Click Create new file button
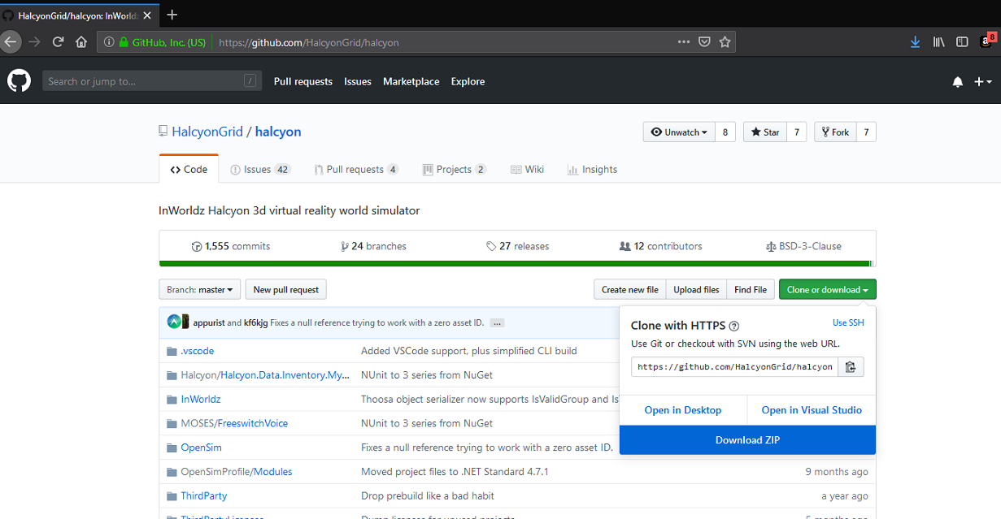Screen dimensions: 1001x519 coord(630,290)
